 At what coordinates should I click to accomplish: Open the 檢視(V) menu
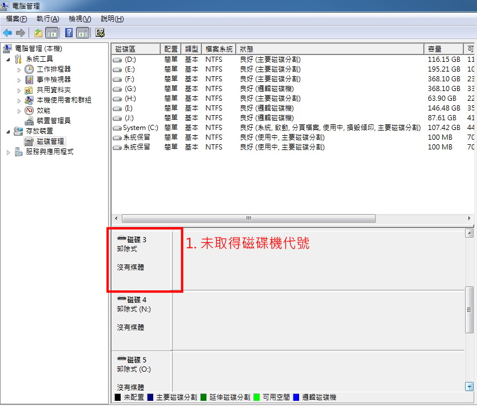click(79, 19)
